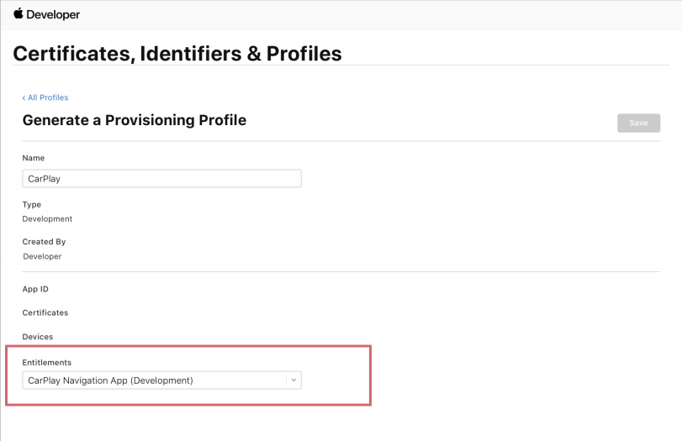The height and width of the screenshot is (441, 682).
Task: Click the Entitlements dropdown chevron arrow
Action: point(293,381)
